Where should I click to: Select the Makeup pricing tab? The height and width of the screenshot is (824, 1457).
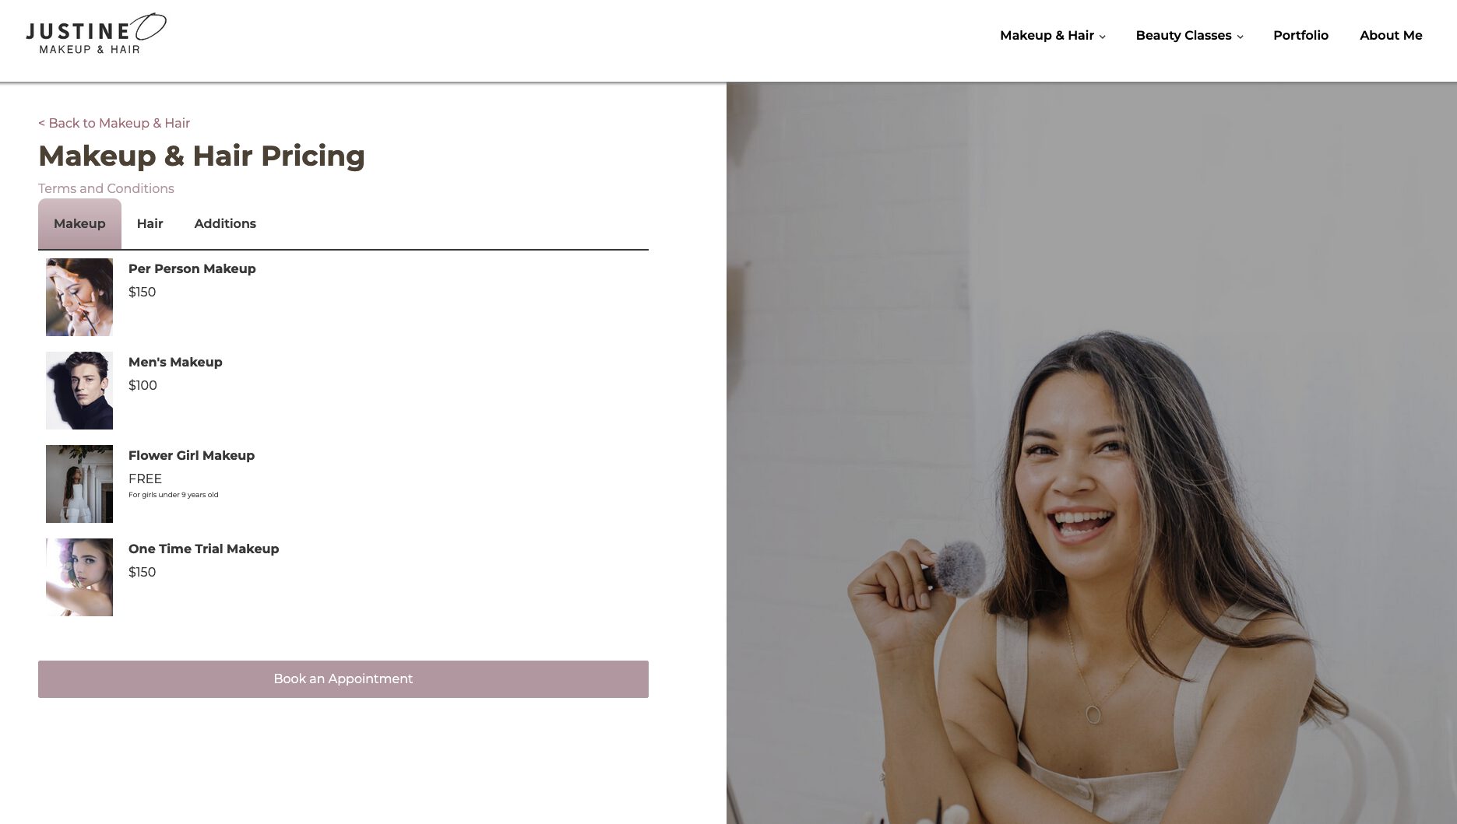[x=79, y=224]
